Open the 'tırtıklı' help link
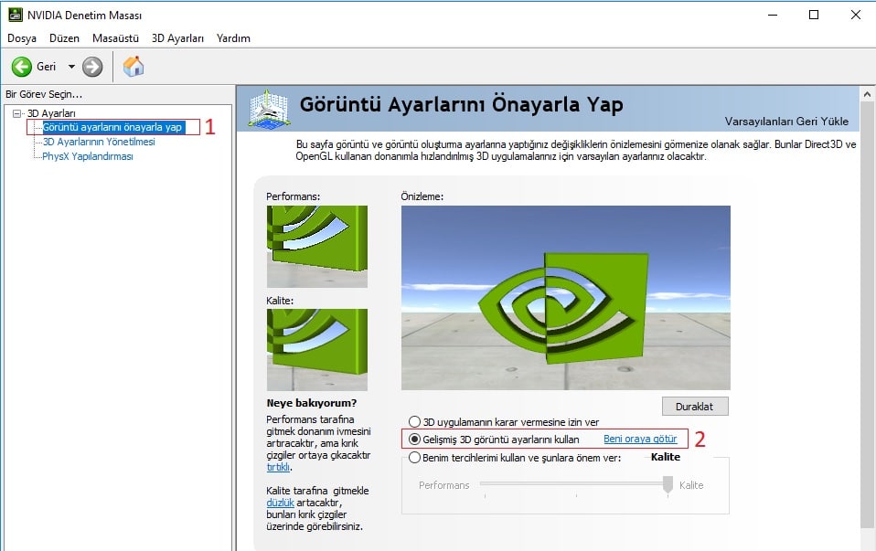Viewport: 876px width, 551px height. (x=278, y=467)
